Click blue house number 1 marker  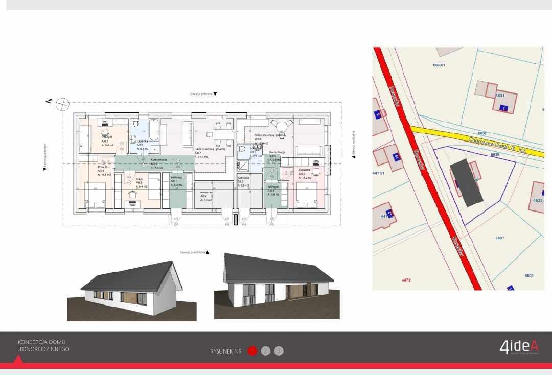coord(503,108)
